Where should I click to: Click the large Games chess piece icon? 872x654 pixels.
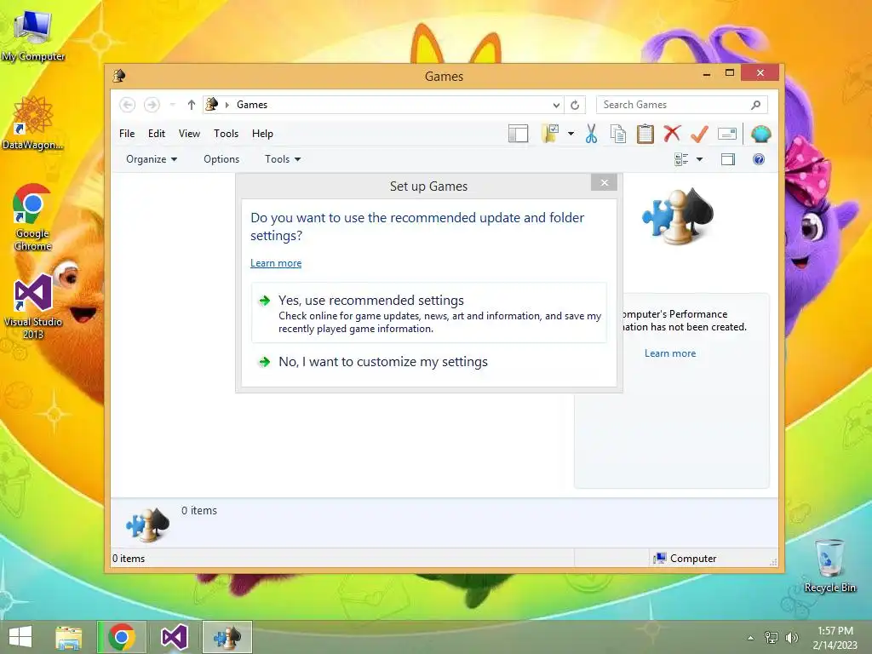coord(677,216)
